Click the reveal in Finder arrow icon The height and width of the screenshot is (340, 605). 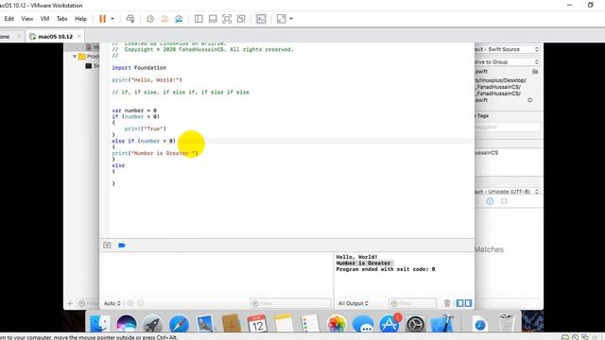pos(530,100)
